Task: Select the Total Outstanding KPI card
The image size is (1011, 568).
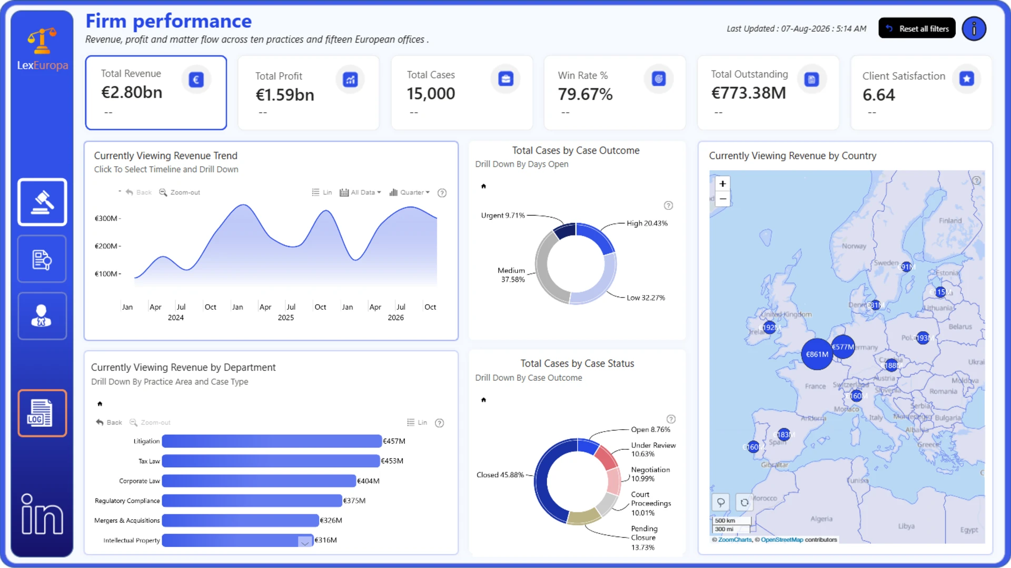Action: pyautogui.click(x=768, y=93)
